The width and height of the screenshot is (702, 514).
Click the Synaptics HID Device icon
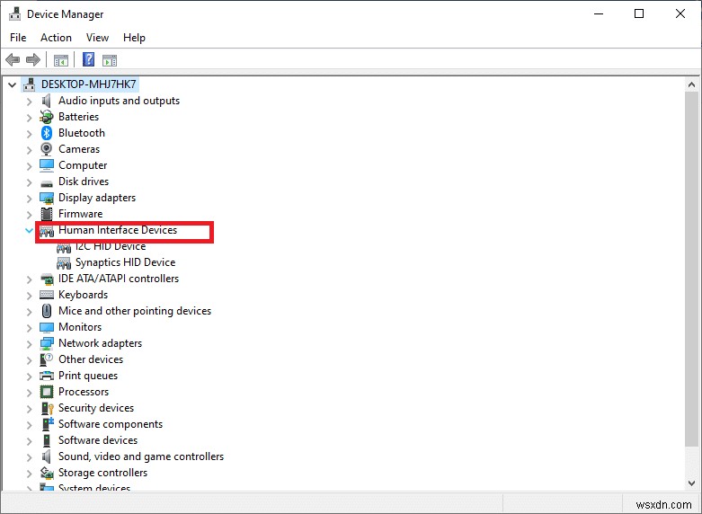pos(64,262)
